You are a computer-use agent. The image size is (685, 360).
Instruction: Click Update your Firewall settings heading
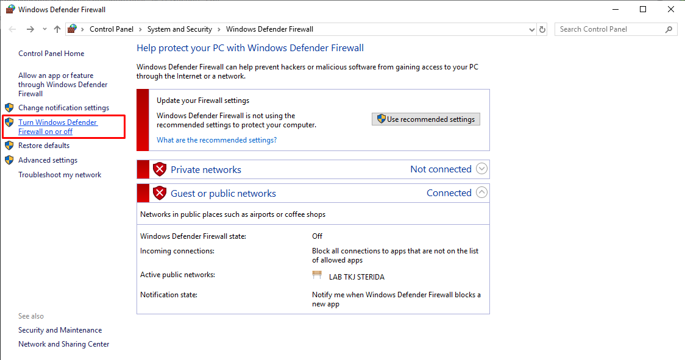tap(203, 100)
